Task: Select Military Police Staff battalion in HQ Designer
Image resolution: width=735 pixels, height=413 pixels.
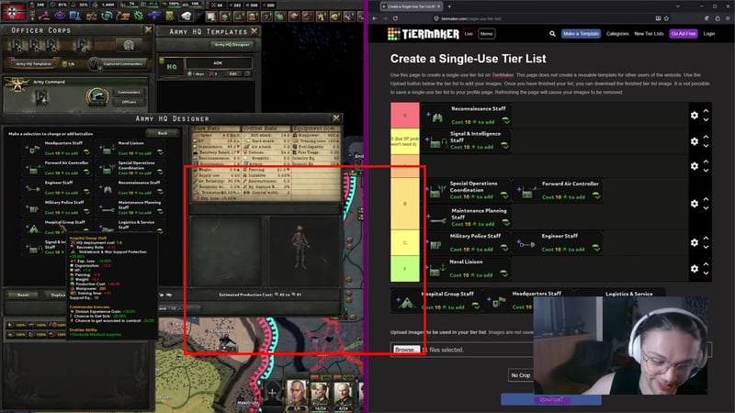Action: click(x=56, y=207)
